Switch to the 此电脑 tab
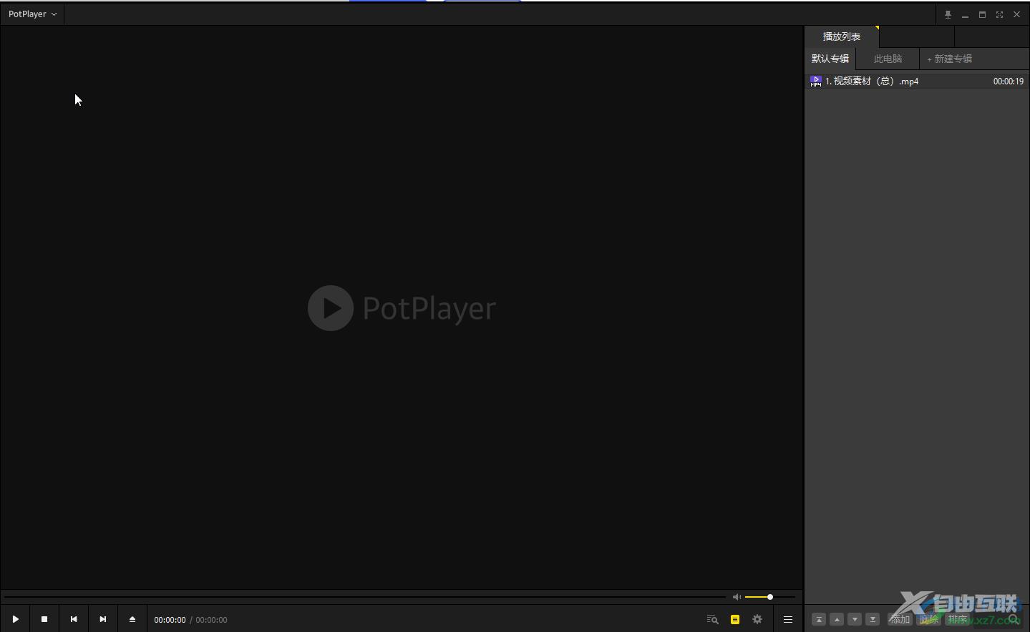 click(888, 59)
